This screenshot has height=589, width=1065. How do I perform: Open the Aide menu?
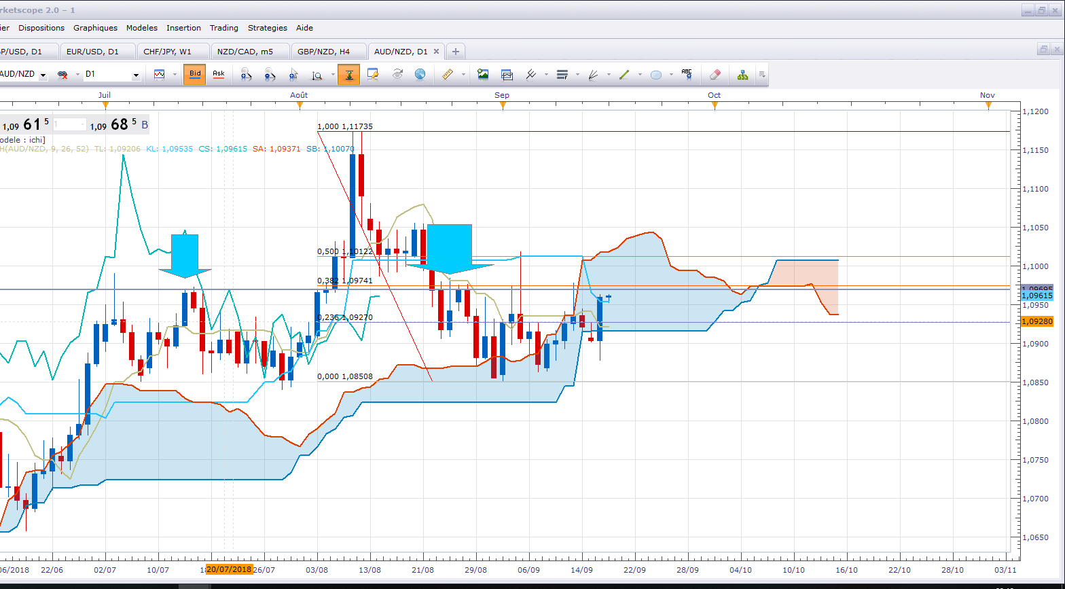305,28
